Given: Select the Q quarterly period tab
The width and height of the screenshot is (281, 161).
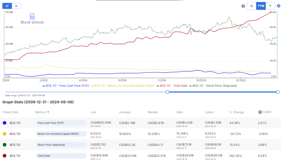Looking at the screenshot, I should [251, 6].
